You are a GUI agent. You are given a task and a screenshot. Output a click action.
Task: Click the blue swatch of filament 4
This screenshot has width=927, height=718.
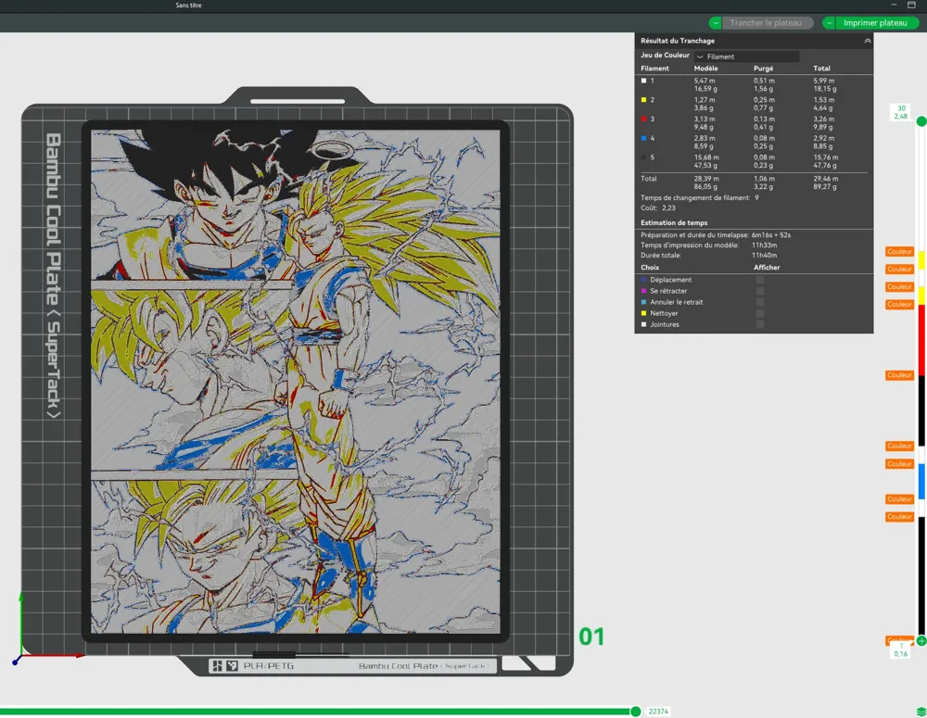click(644, 138)
